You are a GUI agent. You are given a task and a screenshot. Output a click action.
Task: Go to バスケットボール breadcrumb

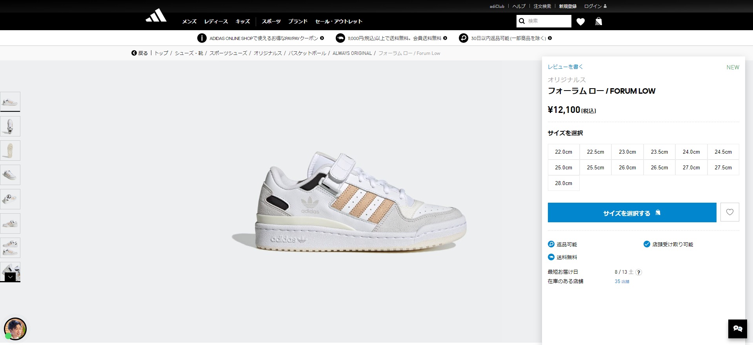(307, 53)
